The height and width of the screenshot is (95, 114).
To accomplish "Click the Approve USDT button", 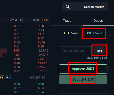I will (83, 69).
